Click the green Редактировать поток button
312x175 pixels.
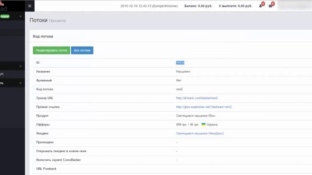click(x=51, y=51)
